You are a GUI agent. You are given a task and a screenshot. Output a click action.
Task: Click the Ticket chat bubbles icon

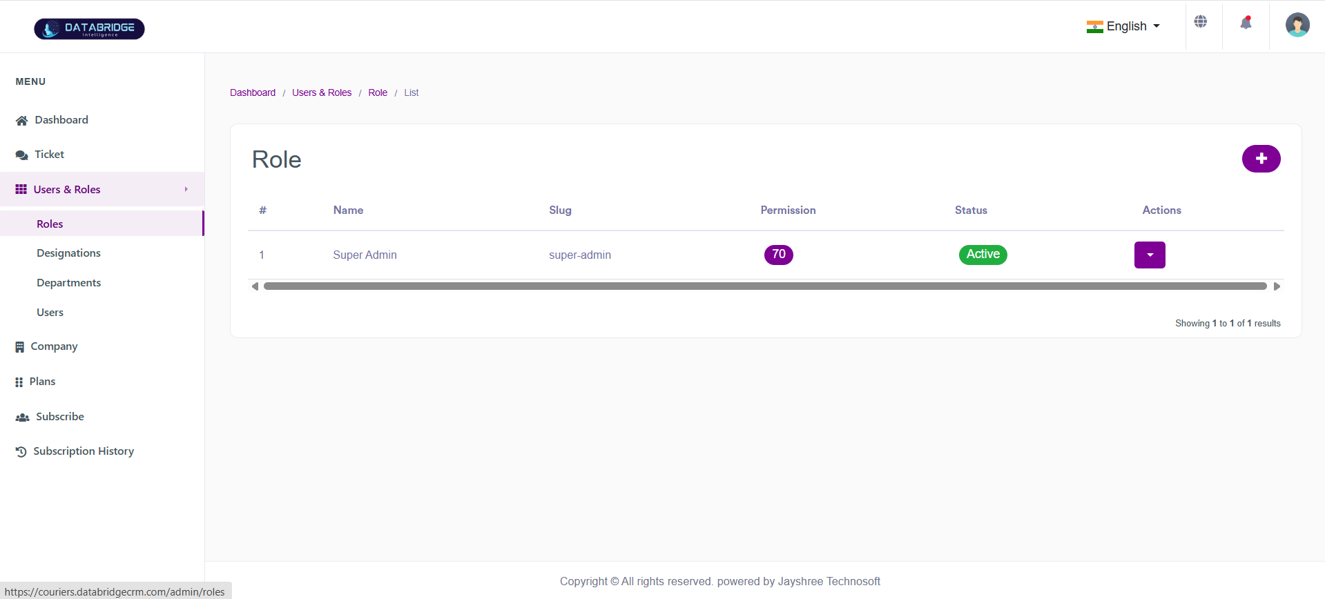click(22, 155)
